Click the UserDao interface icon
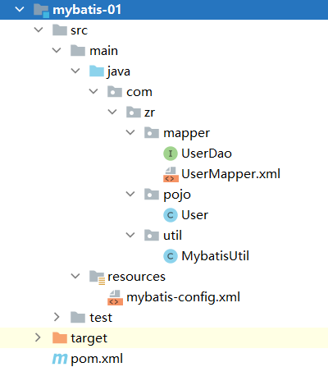This screenshot has height=367, width=328. tap(171, 154)
